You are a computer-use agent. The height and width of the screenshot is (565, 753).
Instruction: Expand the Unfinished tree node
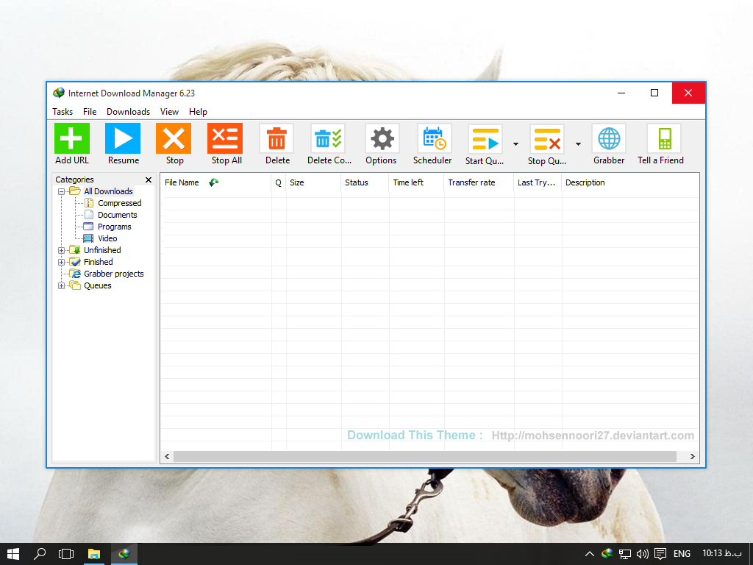tap(61, 250)
